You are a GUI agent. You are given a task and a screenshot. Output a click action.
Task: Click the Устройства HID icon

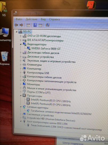[x=24, y=118]
